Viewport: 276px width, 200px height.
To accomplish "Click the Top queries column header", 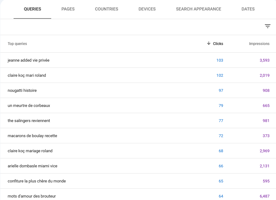I will coord(17,43).
